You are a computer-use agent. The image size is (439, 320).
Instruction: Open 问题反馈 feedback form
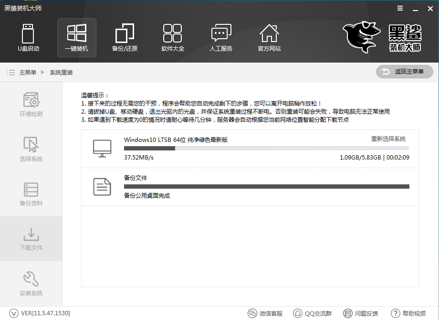click(x=361, y=313)
